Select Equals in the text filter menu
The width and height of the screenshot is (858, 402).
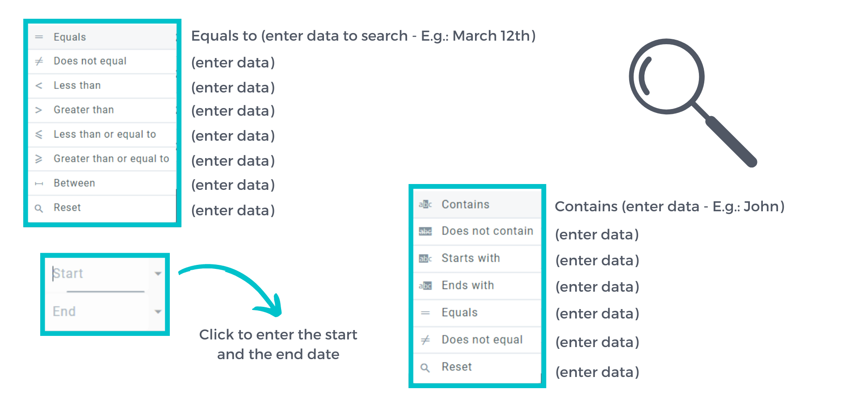pyautogui.click(x=459, y=313)
